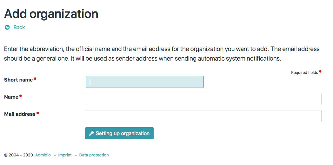The width and height of the screenshot is (333, 165).
Task: Click the Mail address field label
Action: tap(20, 114)
